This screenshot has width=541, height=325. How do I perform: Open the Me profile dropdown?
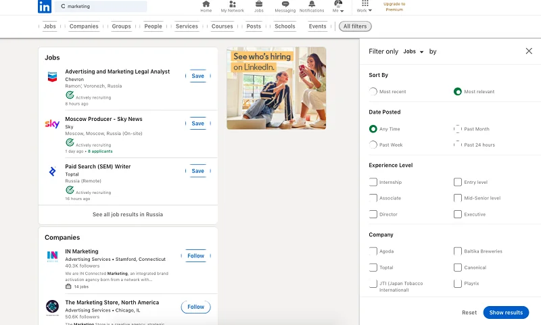[338, 7]
